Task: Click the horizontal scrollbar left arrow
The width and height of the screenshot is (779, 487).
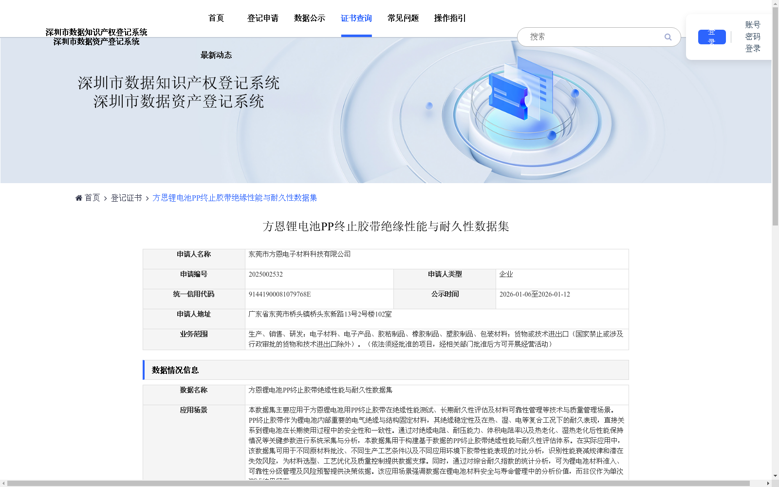Action: click(x=3, y=484)
